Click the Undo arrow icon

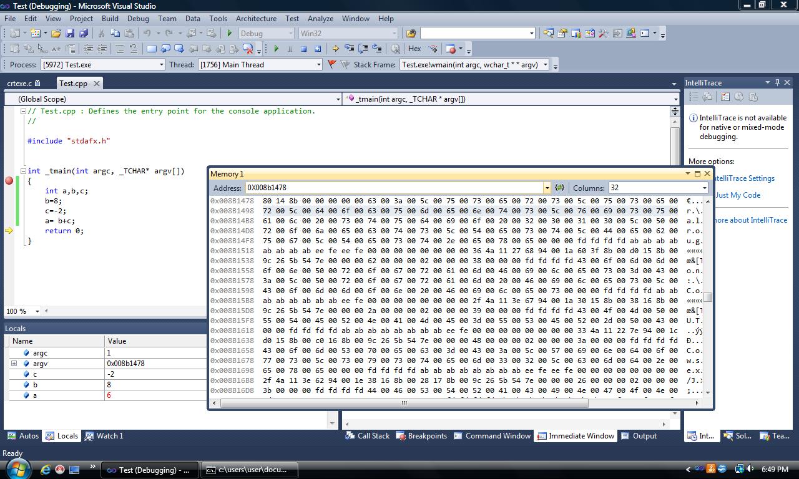[147, 33]
